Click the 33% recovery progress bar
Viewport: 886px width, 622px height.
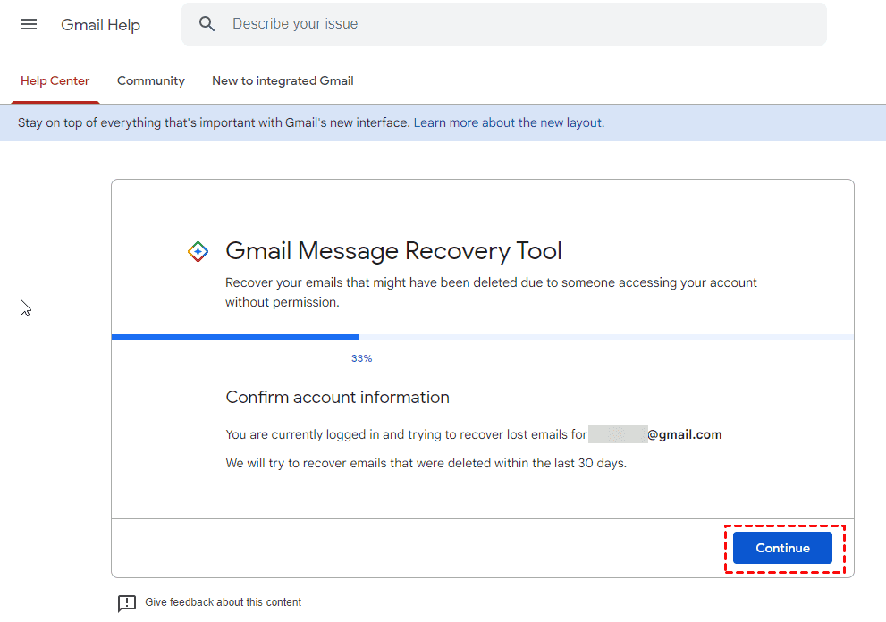483,337
